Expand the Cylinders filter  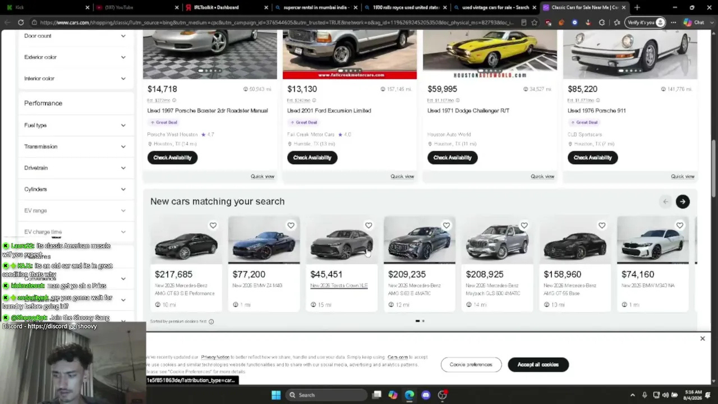(75, 189)
